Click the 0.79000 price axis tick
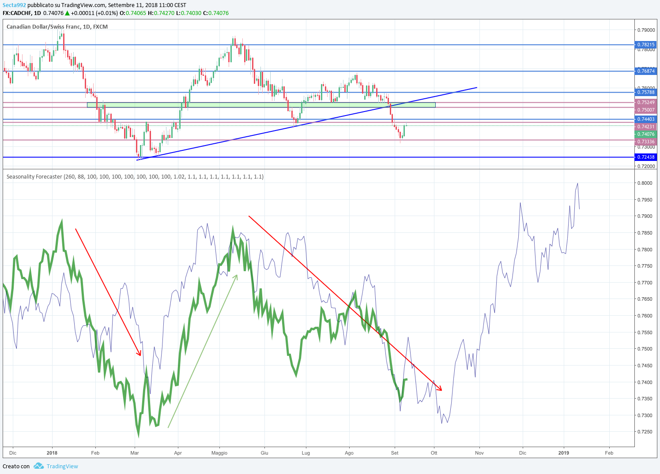 pyautogui.click(x=646, y=30)
